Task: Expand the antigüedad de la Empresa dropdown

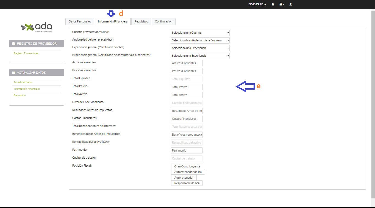Action: [200, 41]
